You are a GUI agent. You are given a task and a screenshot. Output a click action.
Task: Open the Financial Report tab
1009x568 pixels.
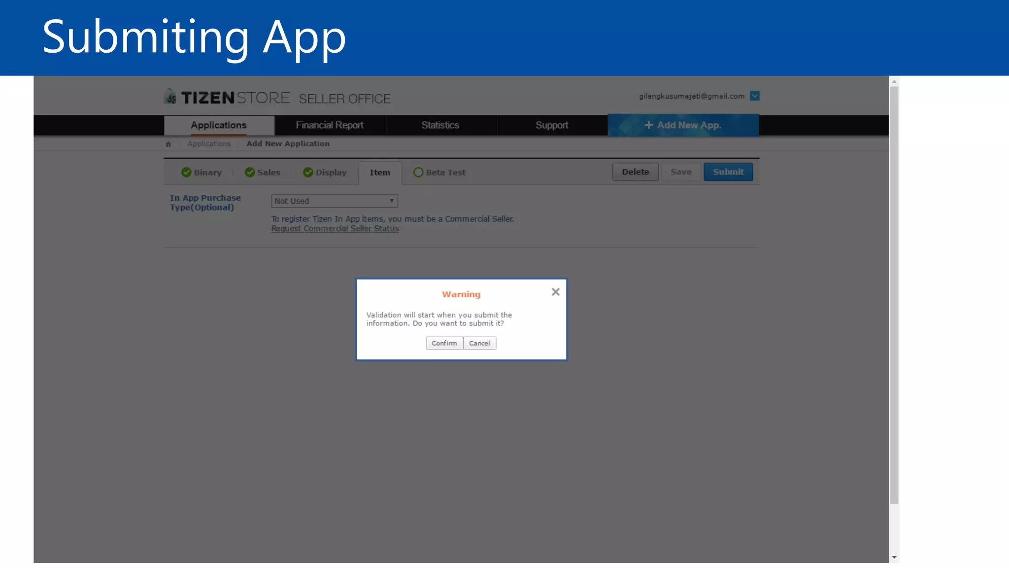330,125
